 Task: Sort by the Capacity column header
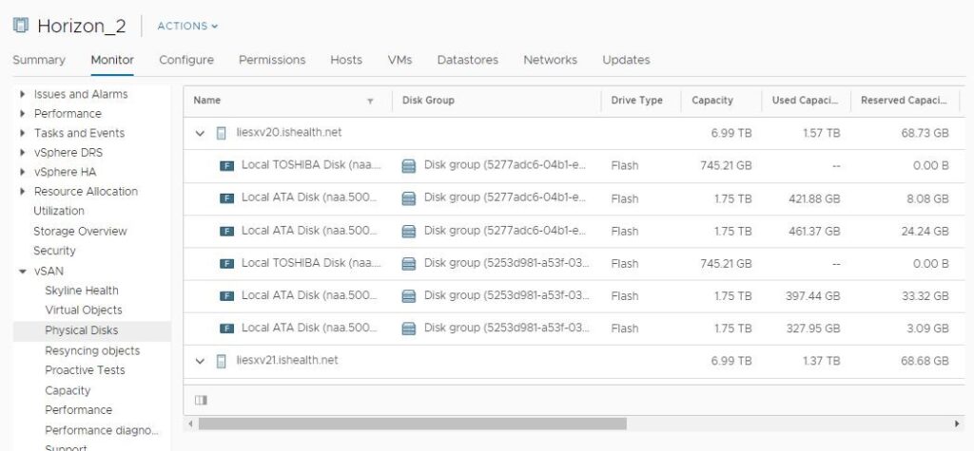click(712, 101)
